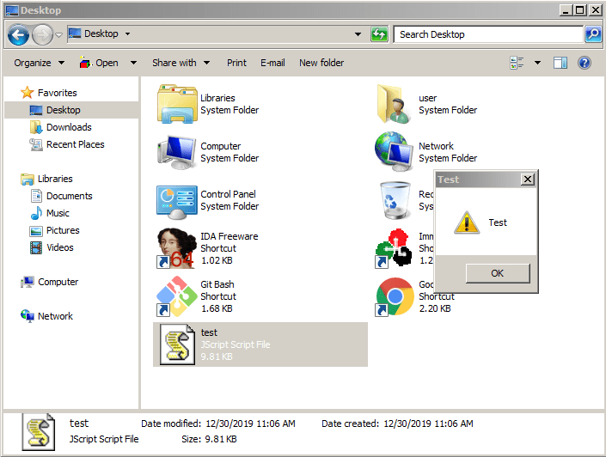The height and width of the screenshot is (457, 606).
Task: Expand the address bar history dropdown
Action: pos(358,34)
